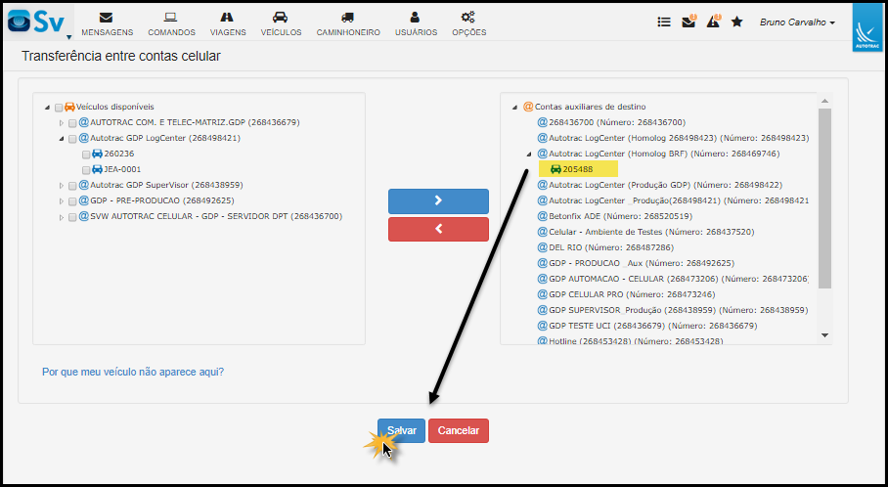Select Autotrac LogCenter (Produção GDP) account
The image size is (888, 487).
[x=665, y=185]
